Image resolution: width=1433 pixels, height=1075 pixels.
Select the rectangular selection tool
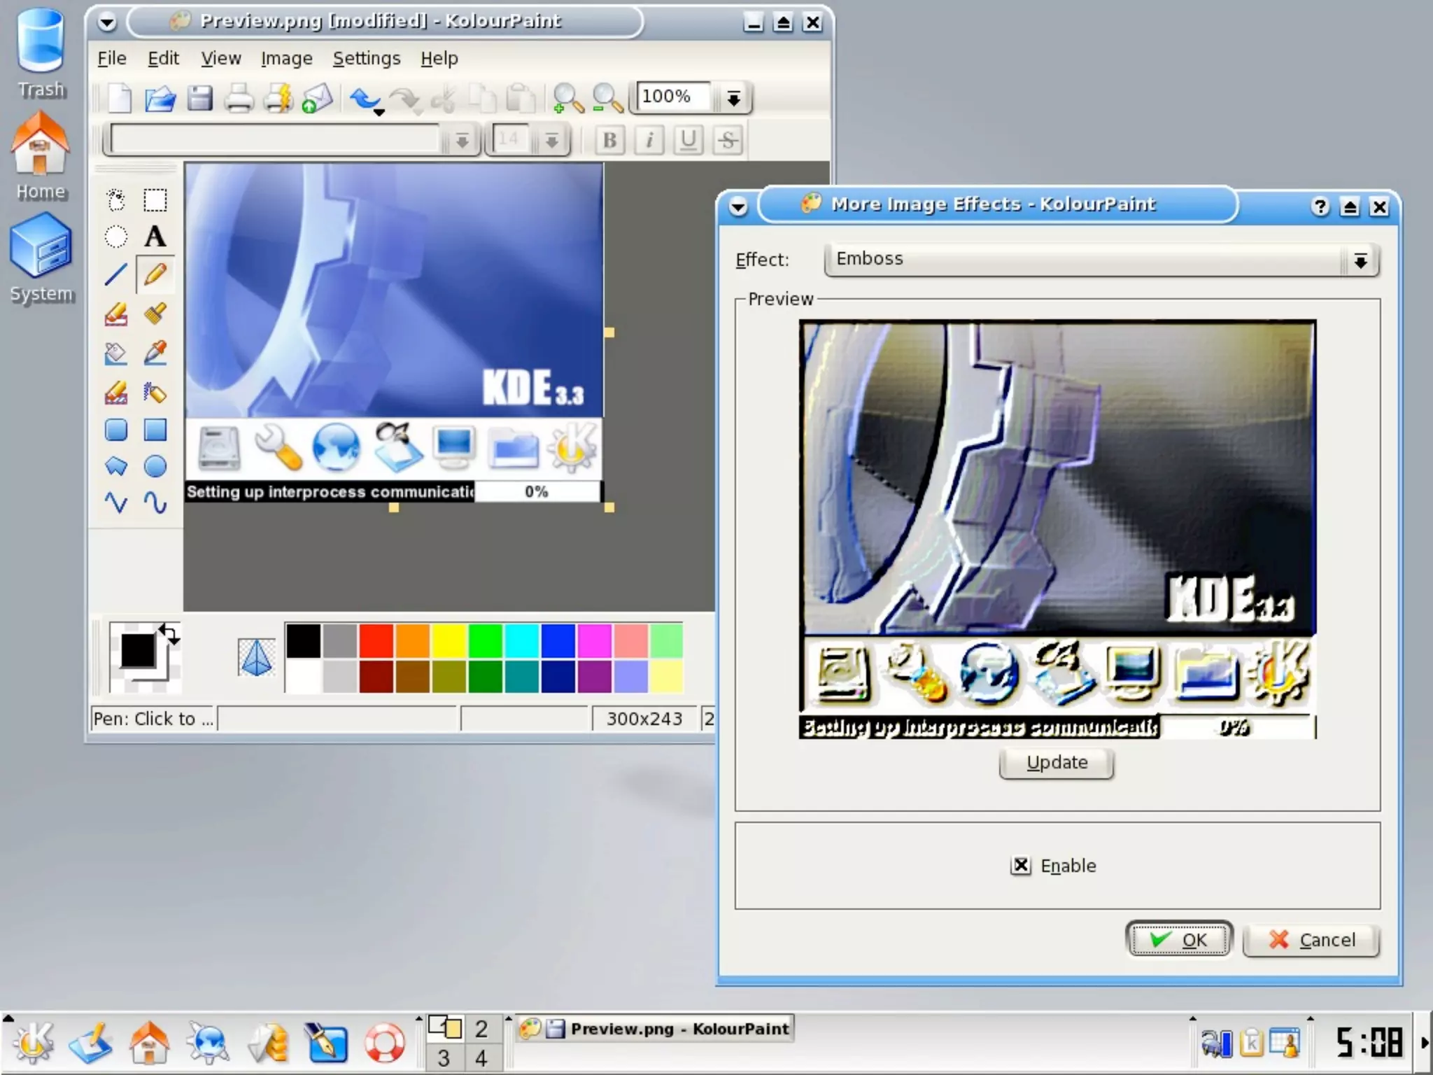pyautogui.click(x=155, y=200)
